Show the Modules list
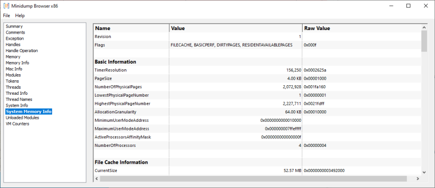 [x=13, y=75]
